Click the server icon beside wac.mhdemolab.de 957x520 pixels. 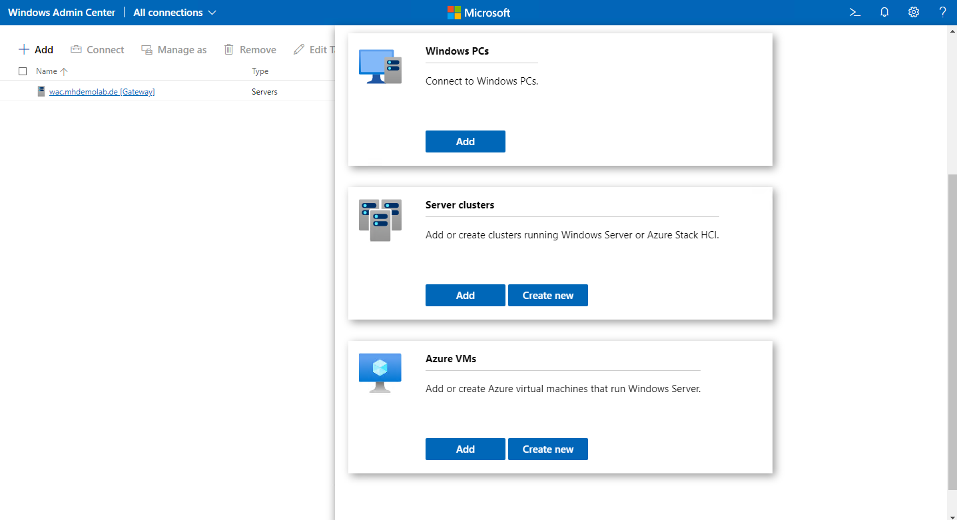(41, 91)
